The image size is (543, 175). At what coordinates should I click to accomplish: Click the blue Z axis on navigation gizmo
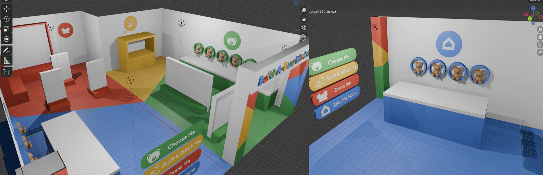point(533,8)
